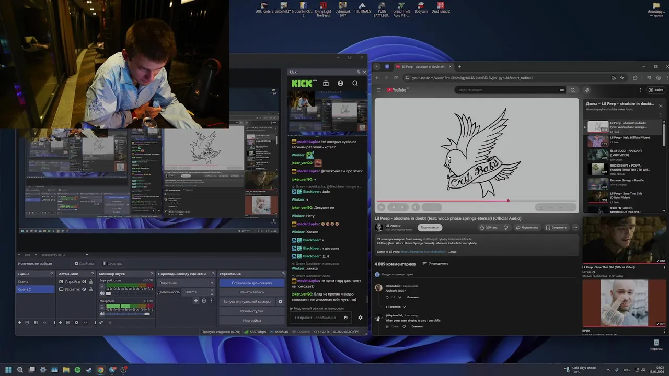Click Подписаться subscribe button
This screenshot has height=376, width=669.
[x=430, y=227]
